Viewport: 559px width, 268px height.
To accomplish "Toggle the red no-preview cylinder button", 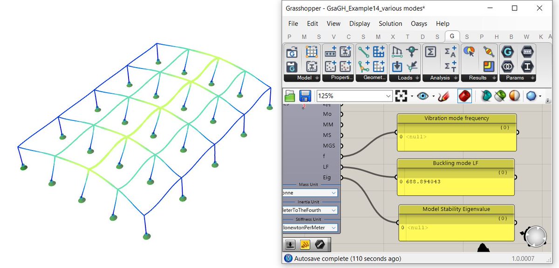I will 465,96.
